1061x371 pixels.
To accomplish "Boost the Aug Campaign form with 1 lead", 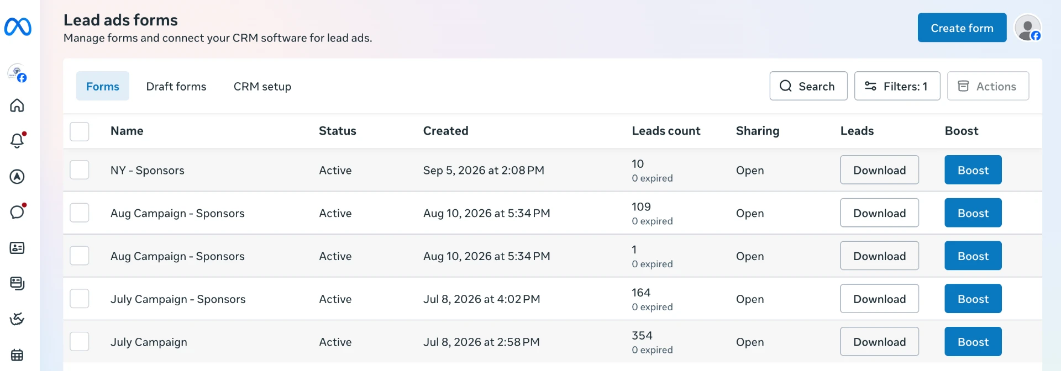I will point(973,256).
